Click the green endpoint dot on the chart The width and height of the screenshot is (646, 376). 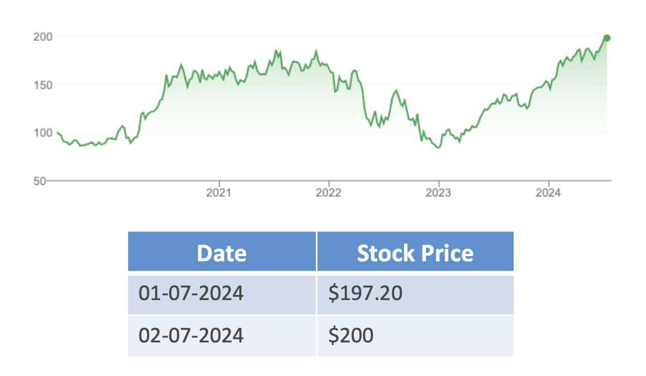coord(607,38)
